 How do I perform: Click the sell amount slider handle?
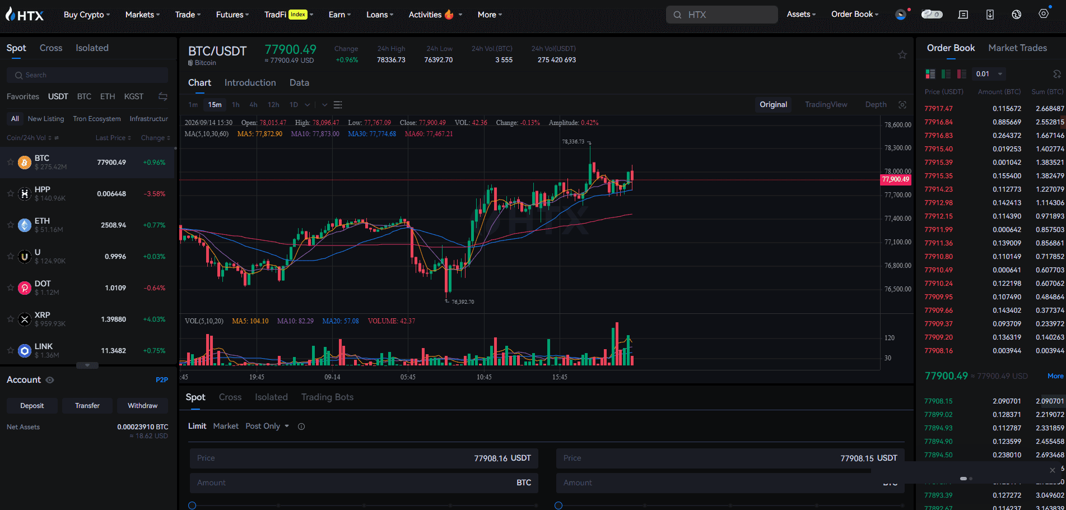[558, 506]
